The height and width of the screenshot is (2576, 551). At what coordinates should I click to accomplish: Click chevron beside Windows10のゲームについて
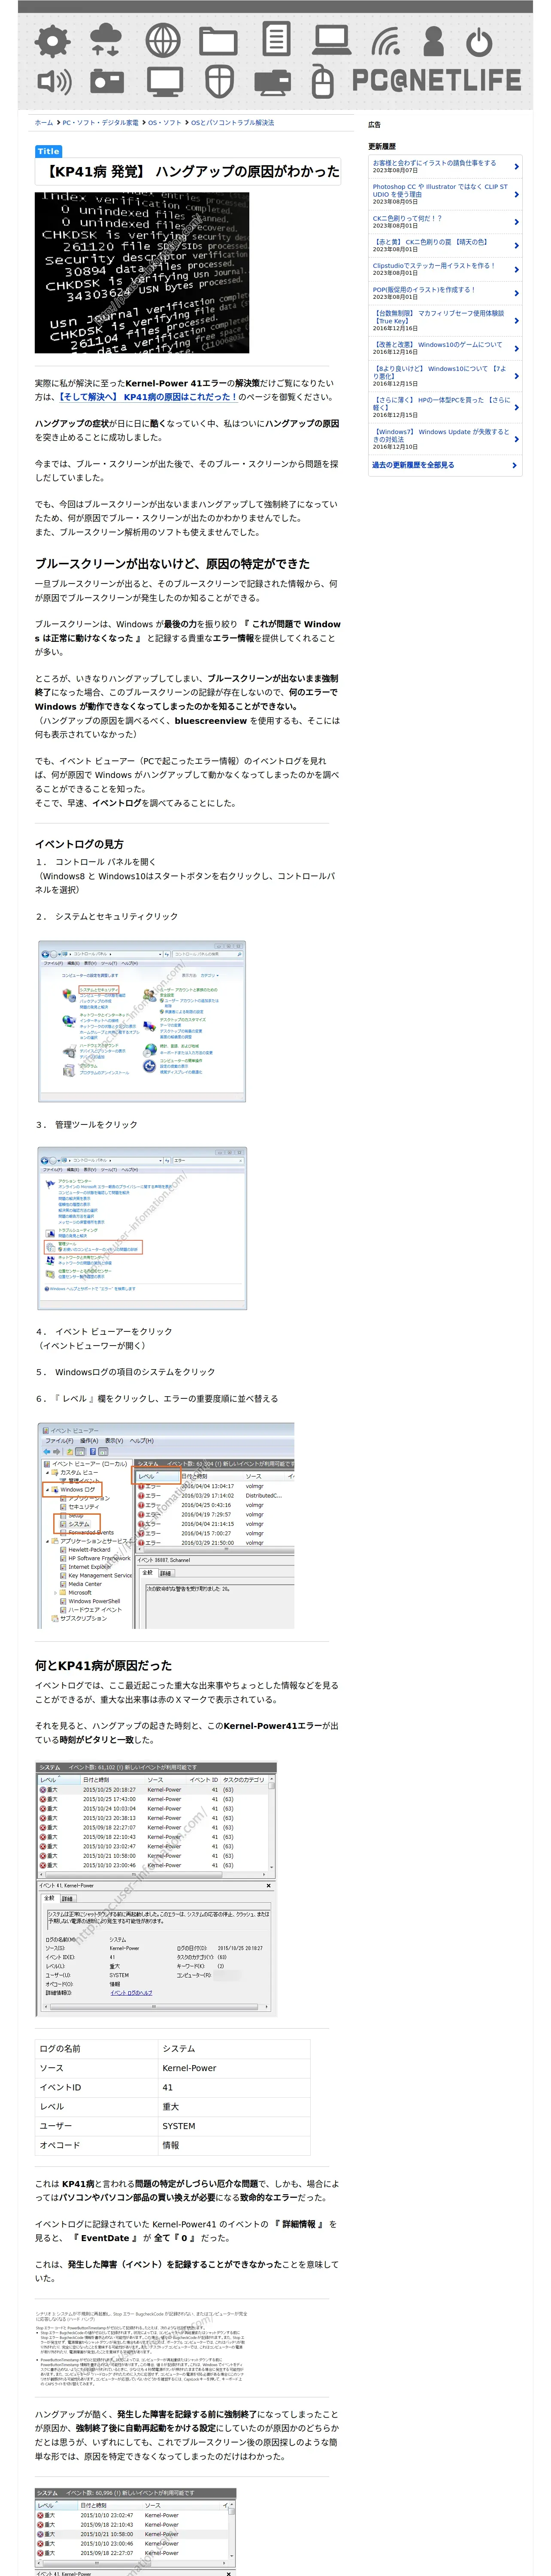[516, 348]
